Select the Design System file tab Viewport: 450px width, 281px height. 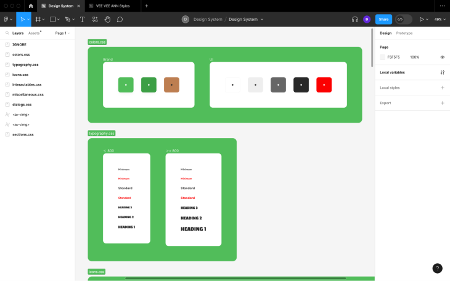pyautogui.click(x=60, y=6)
